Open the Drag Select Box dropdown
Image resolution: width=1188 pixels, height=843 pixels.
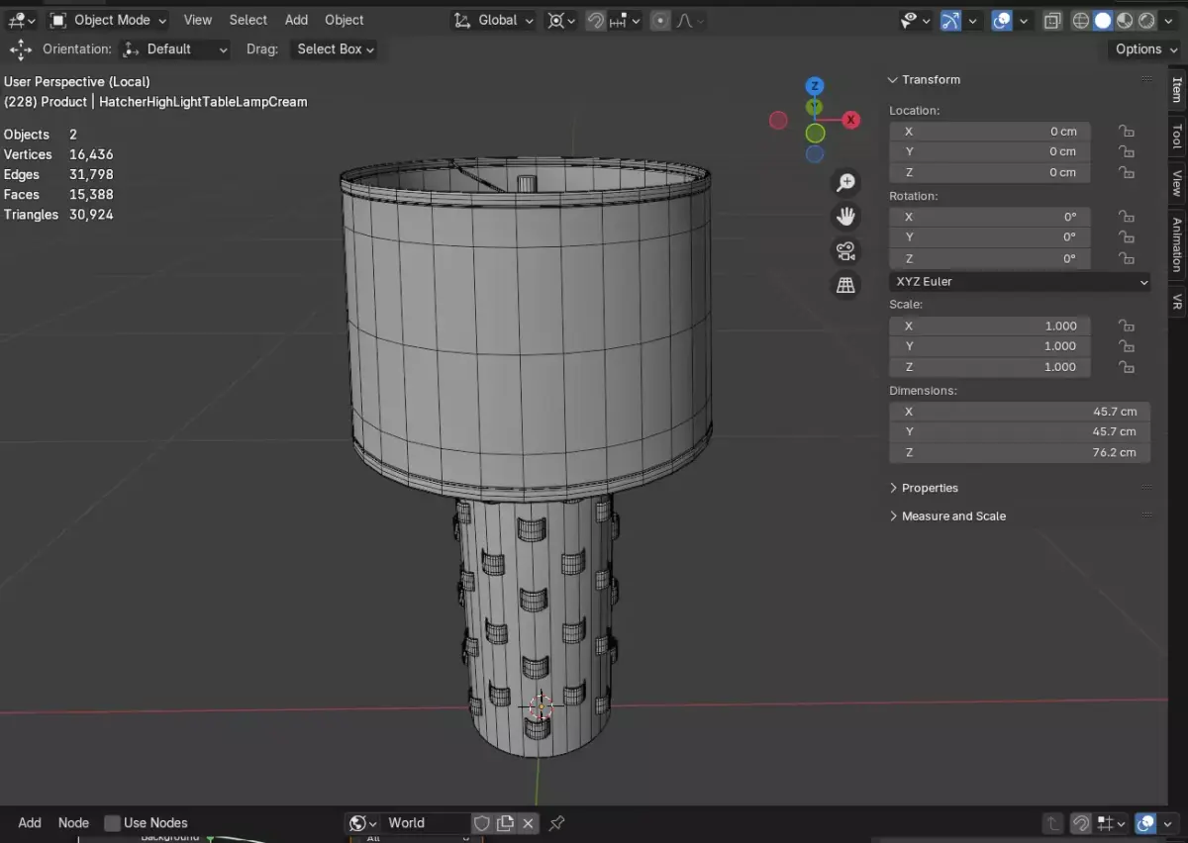335,49
